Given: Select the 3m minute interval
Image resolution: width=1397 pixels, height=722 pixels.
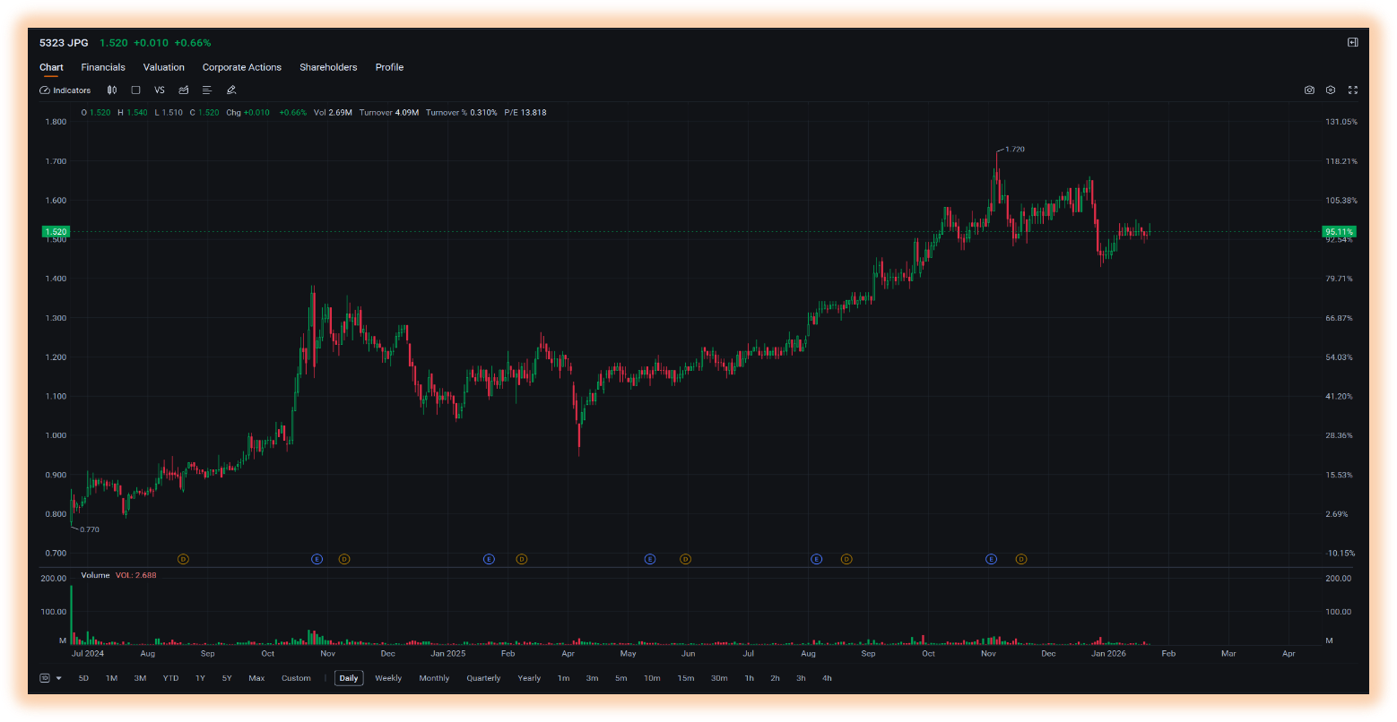Looking at the screenshot, I should 592,678.
